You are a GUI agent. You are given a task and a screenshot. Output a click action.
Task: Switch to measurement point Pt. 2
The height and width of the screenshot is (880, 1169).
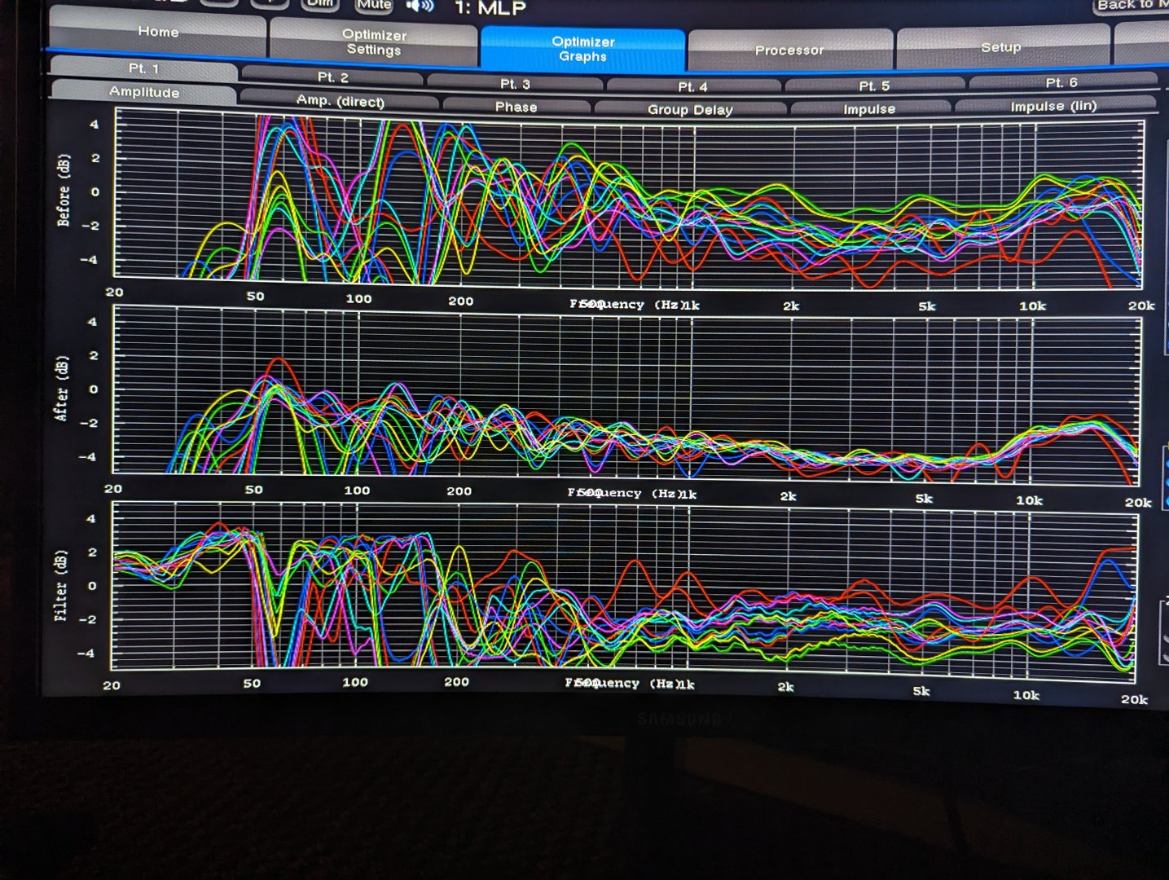(332, 77)
